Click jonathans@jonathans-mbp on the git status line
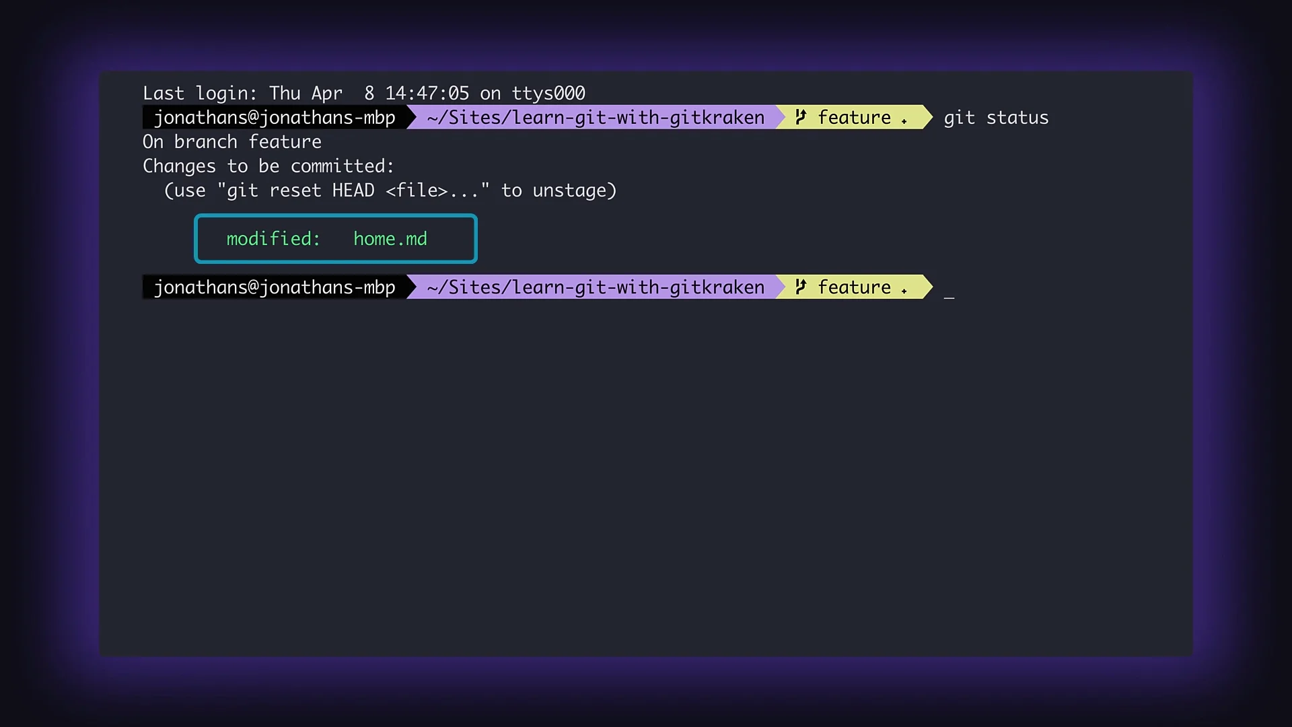The image size is (1292, 727). (x=275, y=118)
